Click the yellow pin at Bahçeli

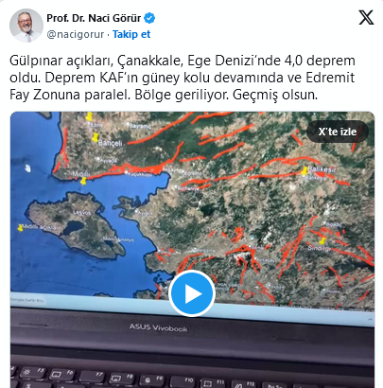tap(95, 137)
